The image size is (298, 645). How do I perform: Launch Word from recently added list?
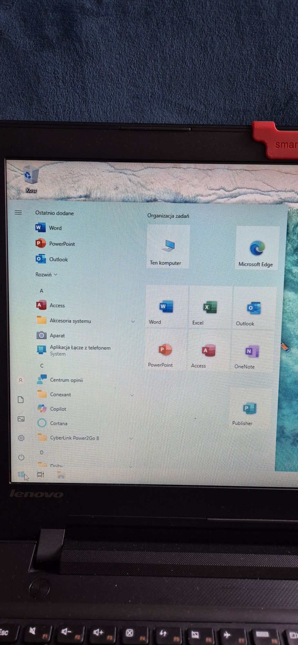coord(48,228)
